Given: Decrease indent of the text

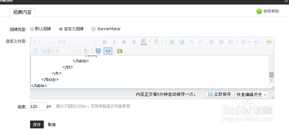Looking at the screenshot, I should pos(221,42).
